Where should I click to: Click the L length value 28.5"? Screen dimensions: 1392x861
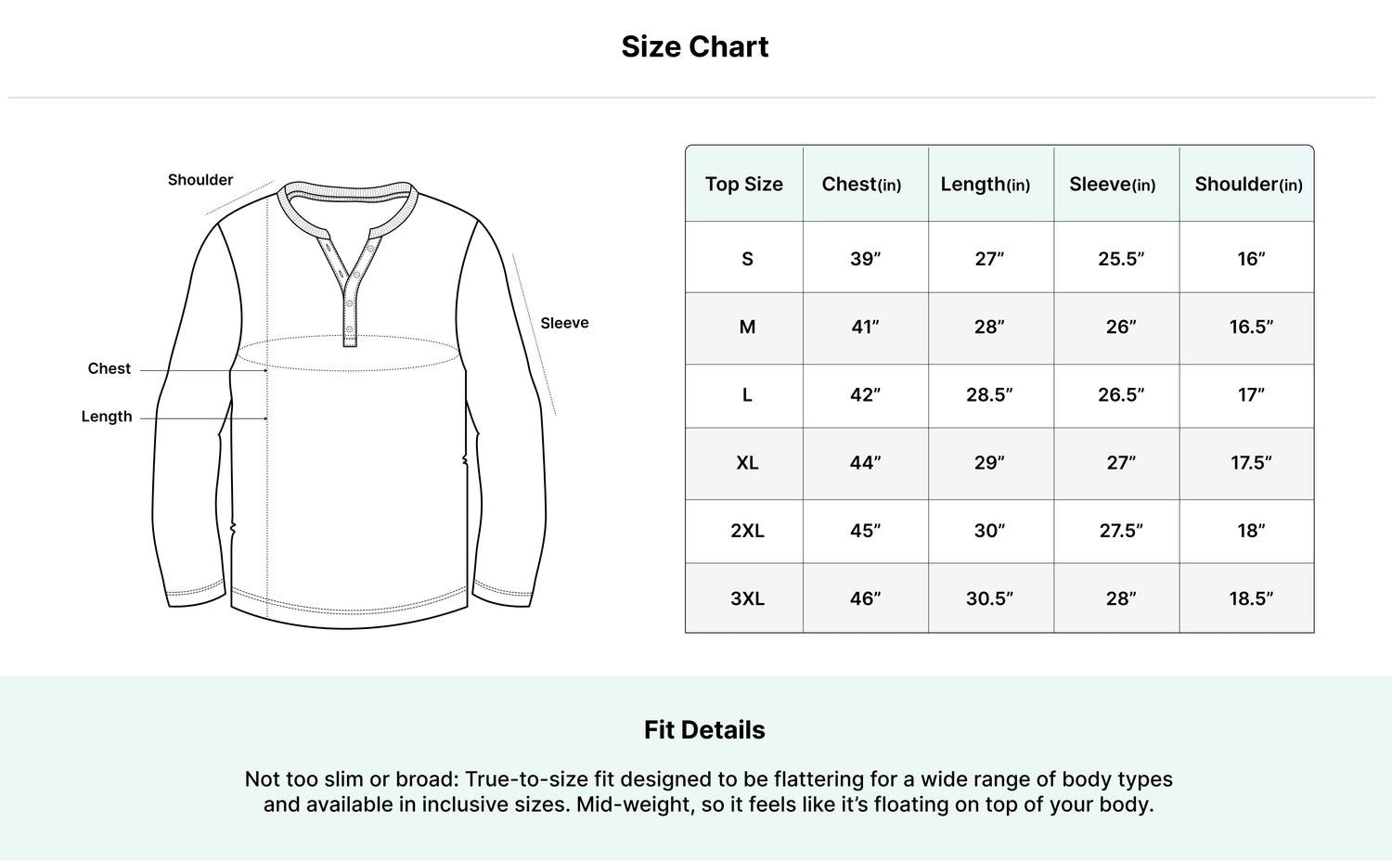point(989,394)
